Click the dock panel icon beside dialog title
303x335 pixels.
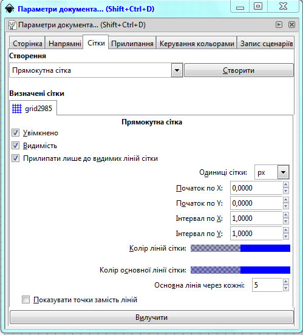(12, 25)
